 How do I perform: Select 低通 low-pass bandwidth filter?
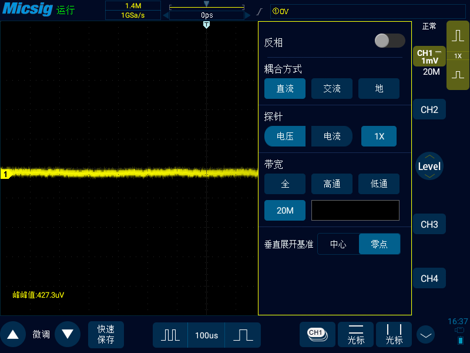coord(379,184)
